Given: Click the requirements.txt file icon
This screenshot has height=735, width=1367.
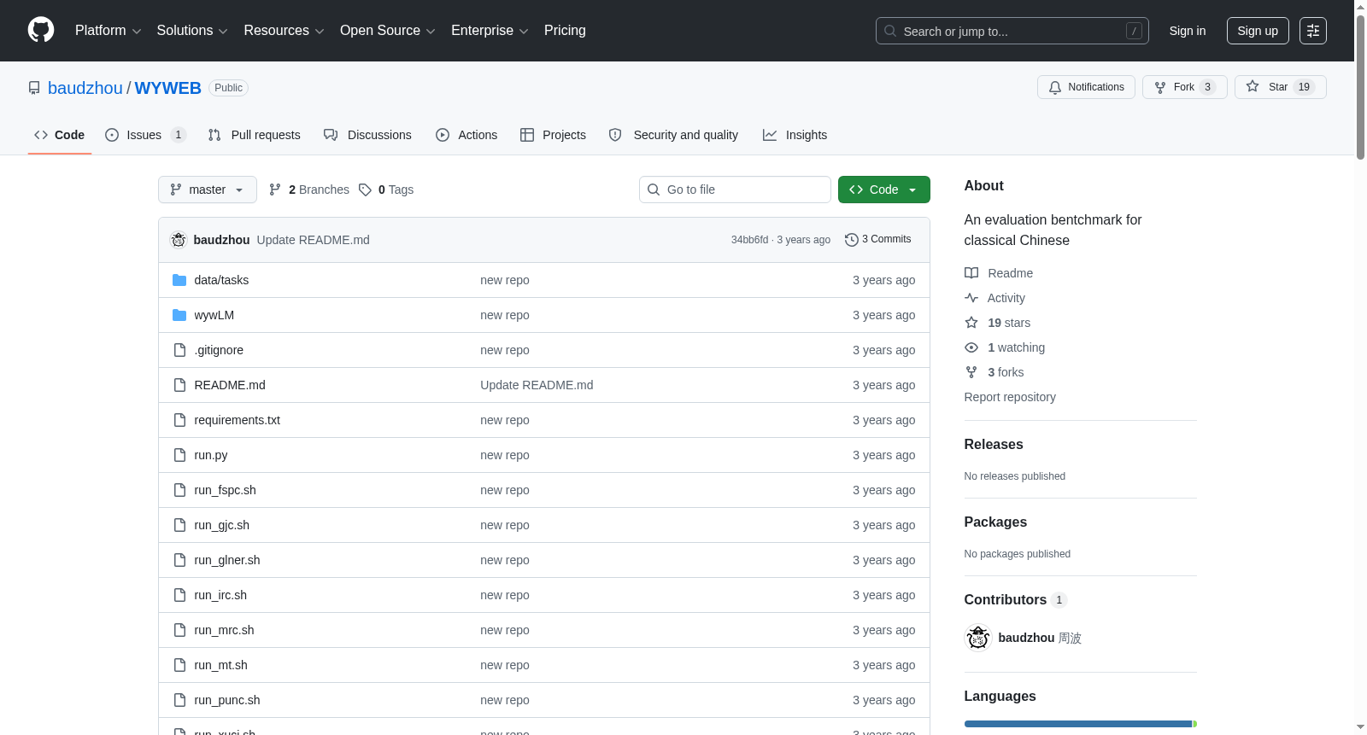Looking at the screenshot, I should [179, 420].
